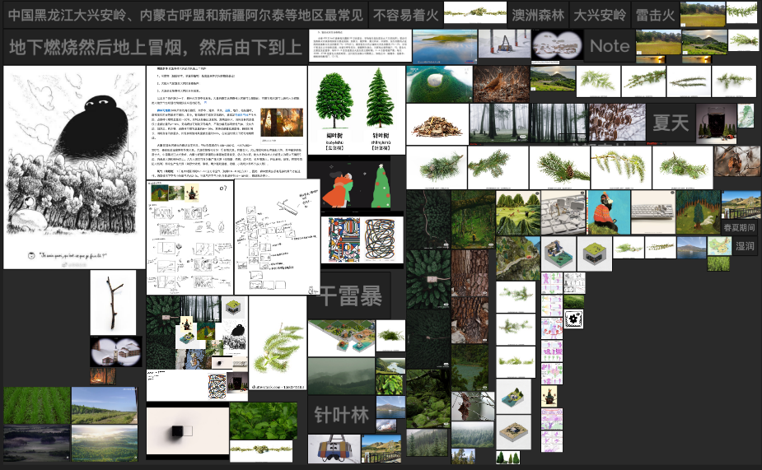762x470 pixels.
Task: Select the brown bird in dry grass photo
Action: coord(501,84)
